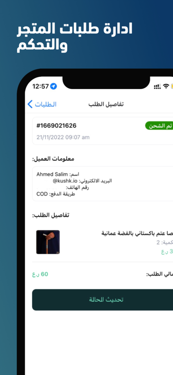Tap the تفاصيل الطلب page title

(106, 104)
